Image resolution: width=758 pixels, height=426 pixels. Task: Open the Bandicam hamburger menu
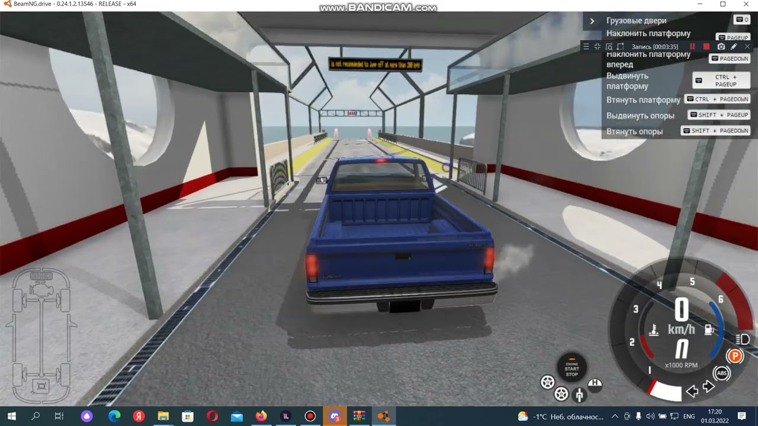point(586,46)
